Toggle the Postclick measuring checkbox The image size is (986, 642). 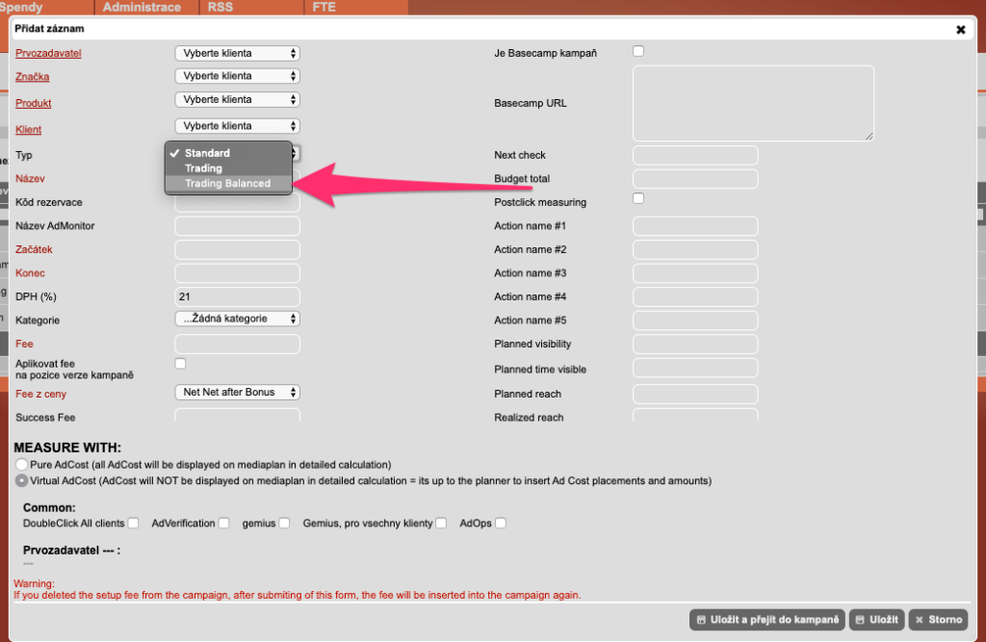click(637, 198)
